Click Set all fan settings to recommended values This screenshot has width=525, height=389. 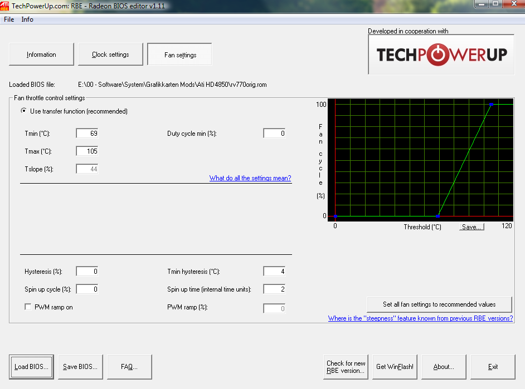point(439,304)
